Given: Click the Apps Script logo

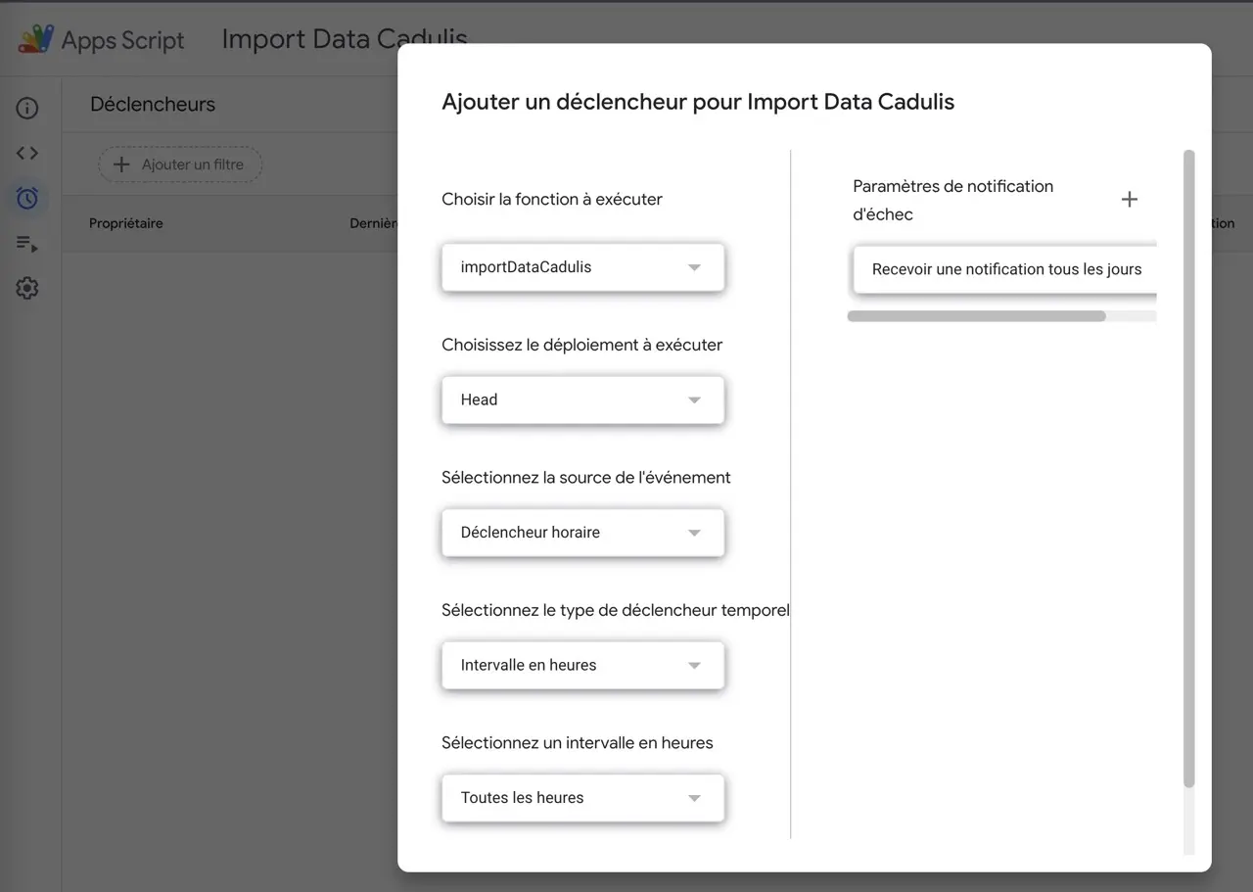Looking at the screenshot, I should click(36, 39).
